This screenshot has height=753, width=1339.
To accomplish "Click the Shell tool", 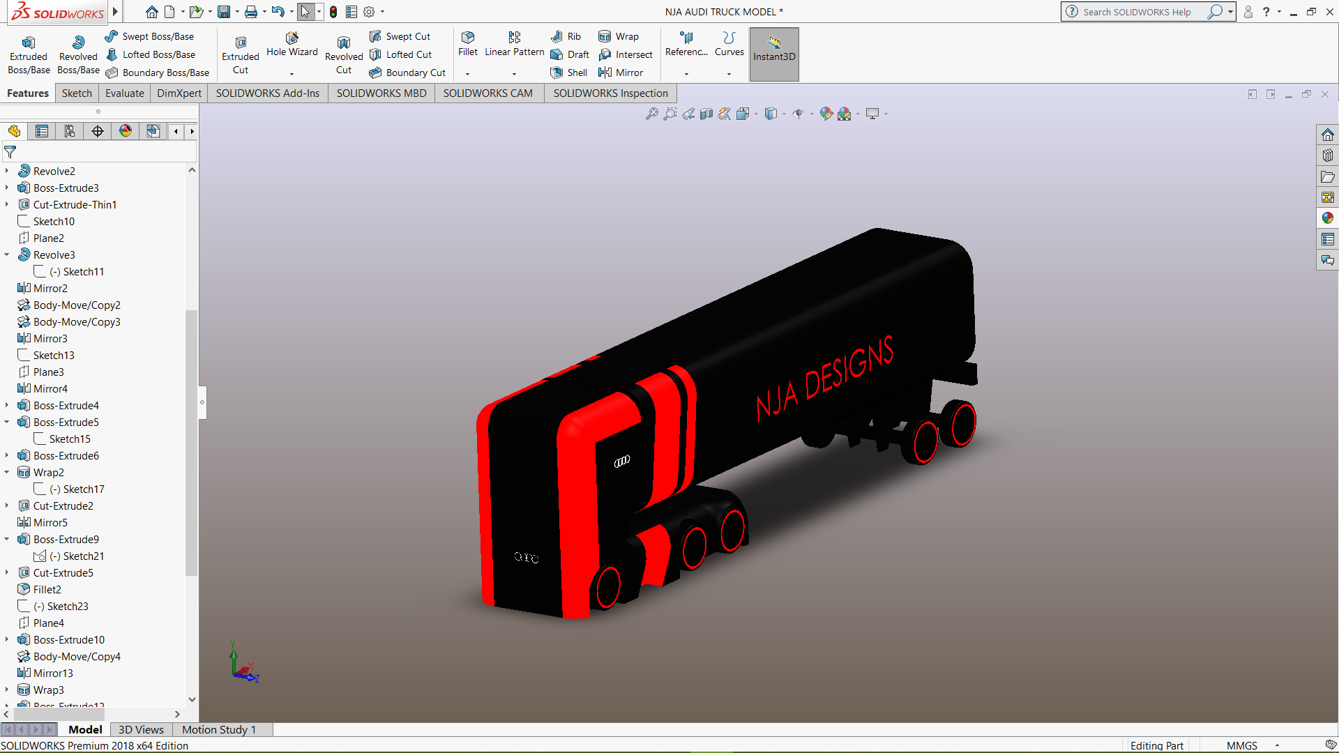I will pyautogui.click(x=568, y=73).
